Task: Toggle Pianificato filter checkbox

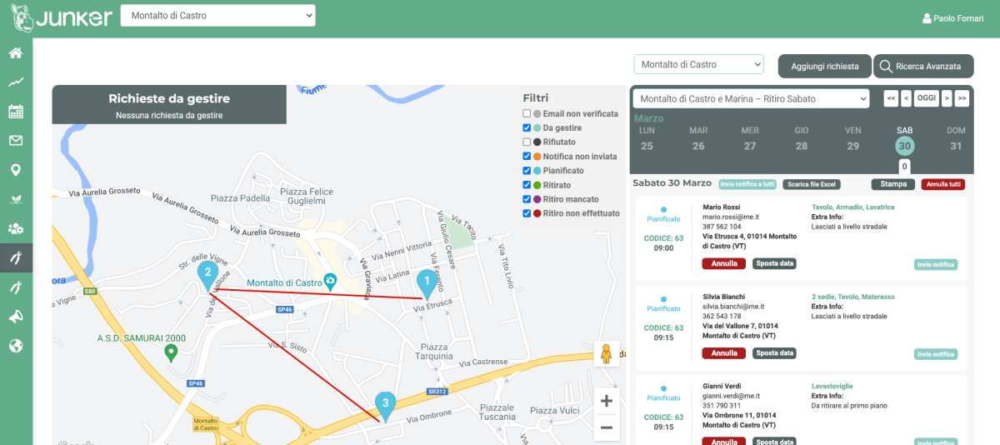Action: pyautogui.click(x=527, y=171)
